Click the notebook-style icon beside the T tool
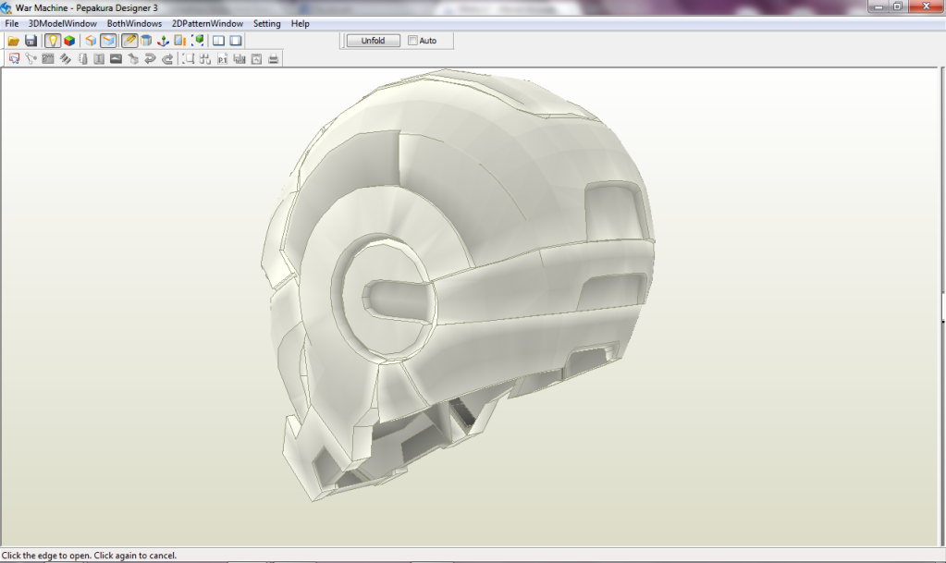 tap(82, 58)
